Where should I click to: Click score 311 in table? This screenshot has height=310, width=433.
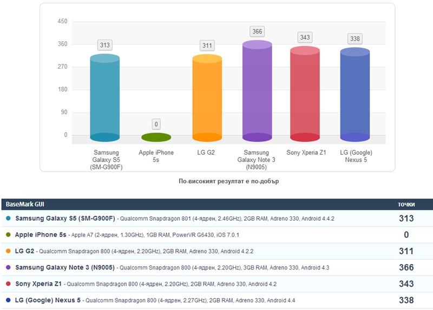[x=406, y=251]
